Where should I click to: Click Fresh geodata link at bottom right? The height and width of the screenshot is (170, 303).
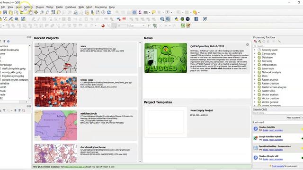[278, 166]
